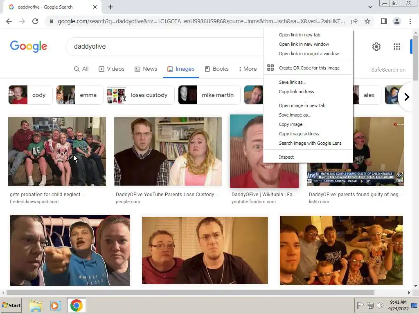The image size is (419, 314).
Task: Open Google quick settings gear
Action: (x=376, y=47)
